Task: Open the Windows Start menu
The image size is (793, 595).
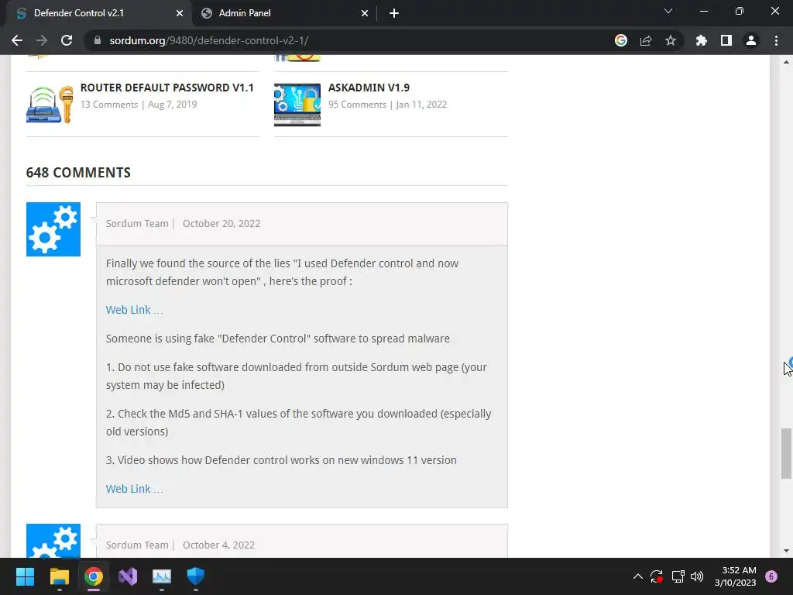Action: [25, 576]
